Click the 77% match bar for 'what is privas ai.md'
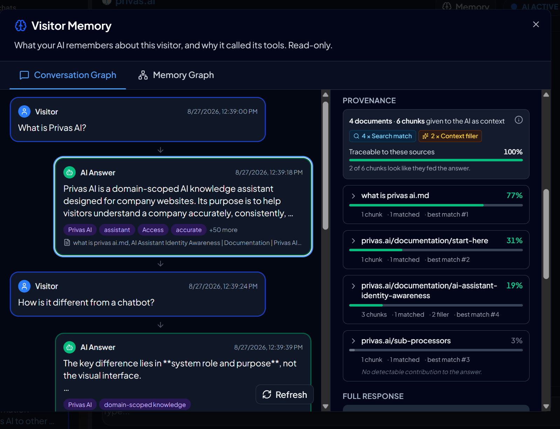560x429 pixels. coord(436,205)
